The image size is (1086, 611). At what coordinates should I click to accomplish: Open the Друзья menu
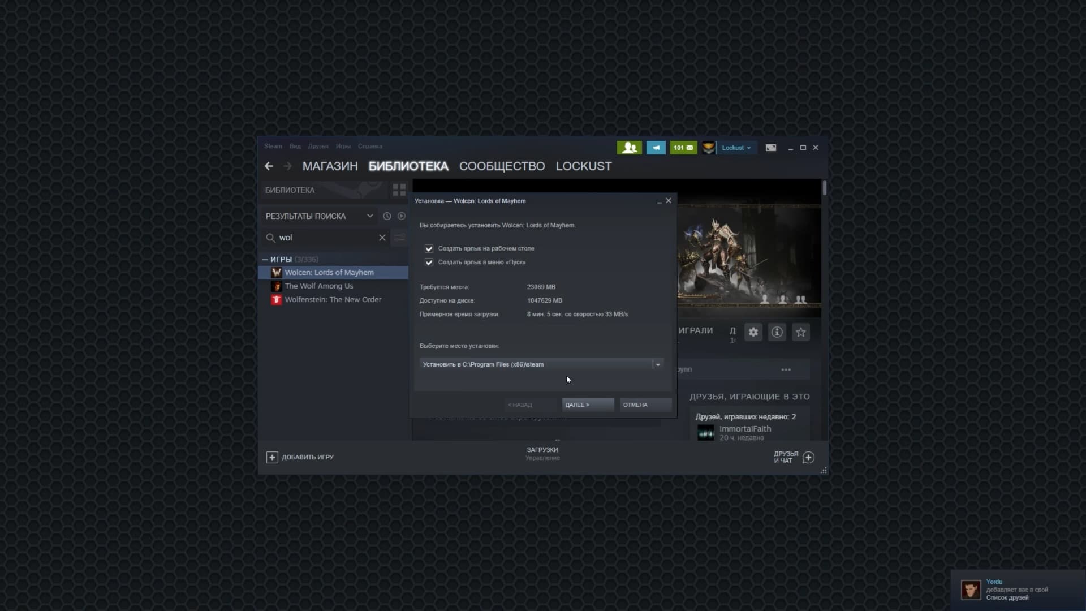pos(318,147)
